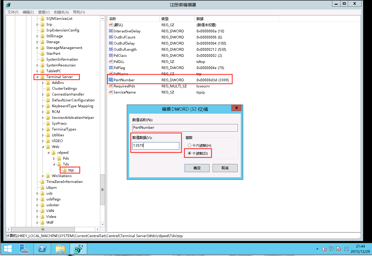Click the tree panel vertical scrollbar thumb
372x256 pixels.
pyautogui.click(x=102, y=189)
